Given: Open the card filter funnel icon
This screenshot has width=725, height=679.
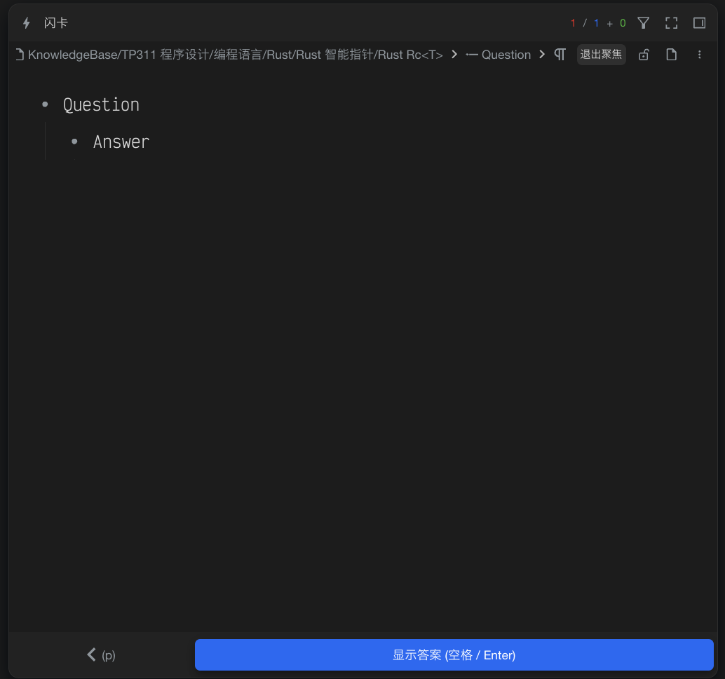Looking at the screenshot, I should (643, 23).
